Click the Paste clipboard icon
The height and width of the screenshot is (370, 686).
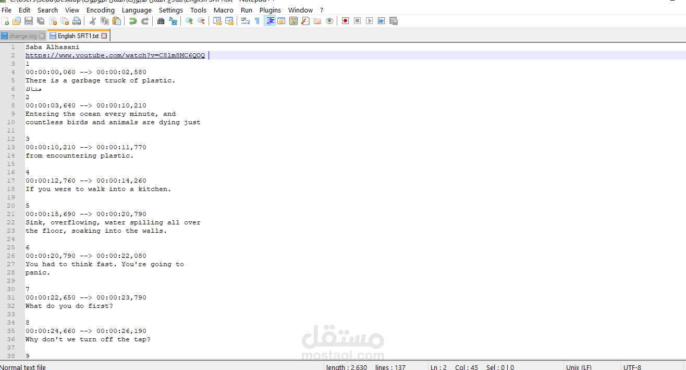click(x=117, y=21)
